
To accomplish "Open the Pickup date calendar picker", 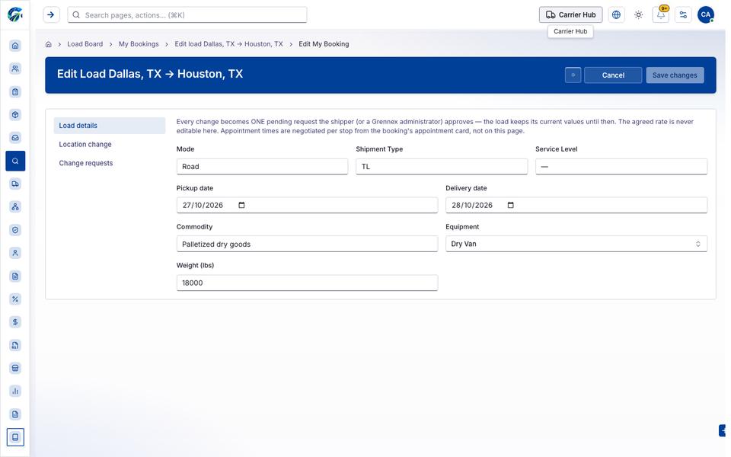I will [241, 205].
